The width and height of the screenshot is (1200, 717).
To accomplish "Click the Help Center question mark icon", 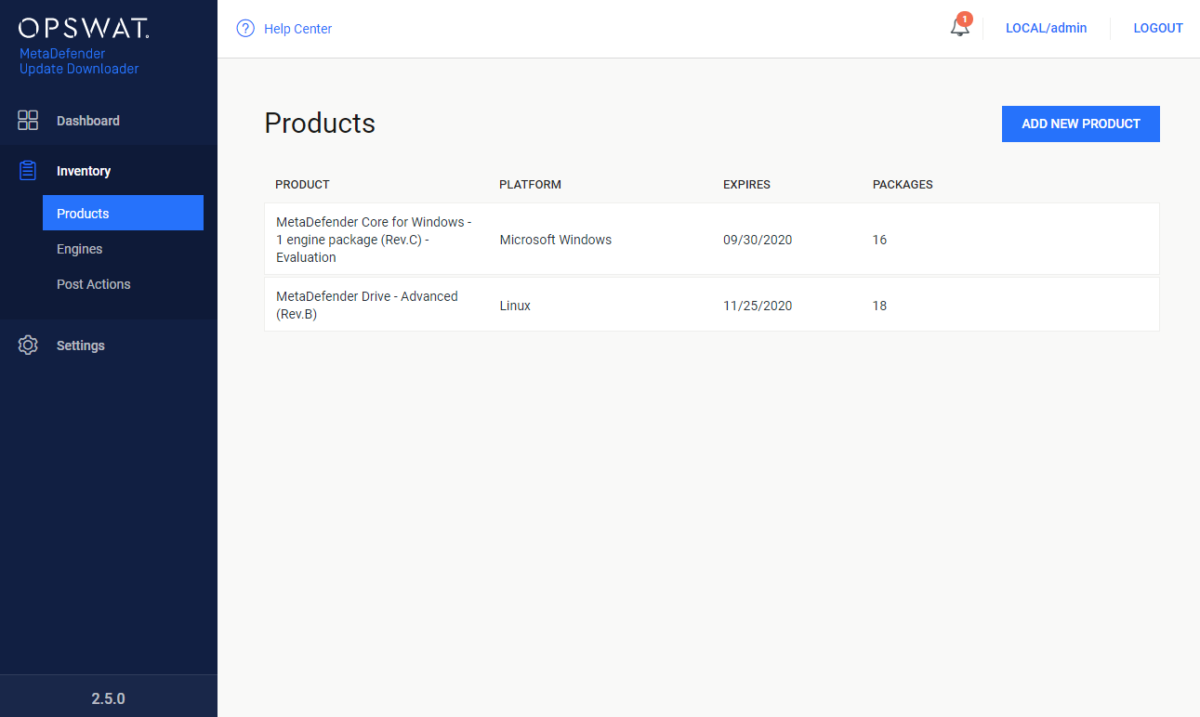I will tap(245, 29).
